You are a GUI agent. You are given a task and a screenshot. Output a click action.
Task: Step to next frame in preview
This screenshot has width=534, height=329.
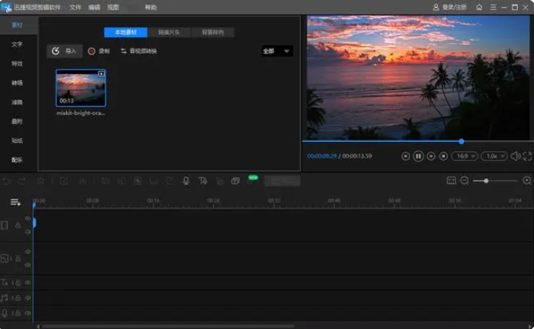tap(431, 156)
